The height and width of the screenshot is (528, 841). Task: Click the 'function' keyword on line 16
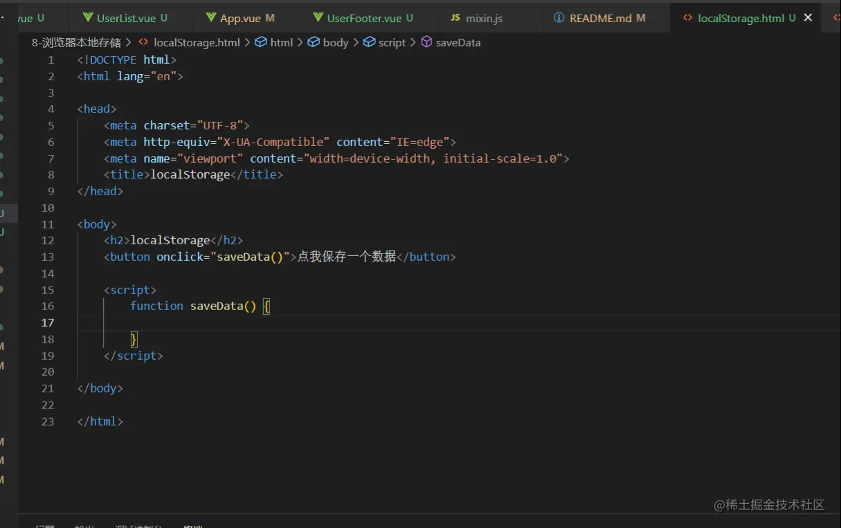(x=156, y=306)
